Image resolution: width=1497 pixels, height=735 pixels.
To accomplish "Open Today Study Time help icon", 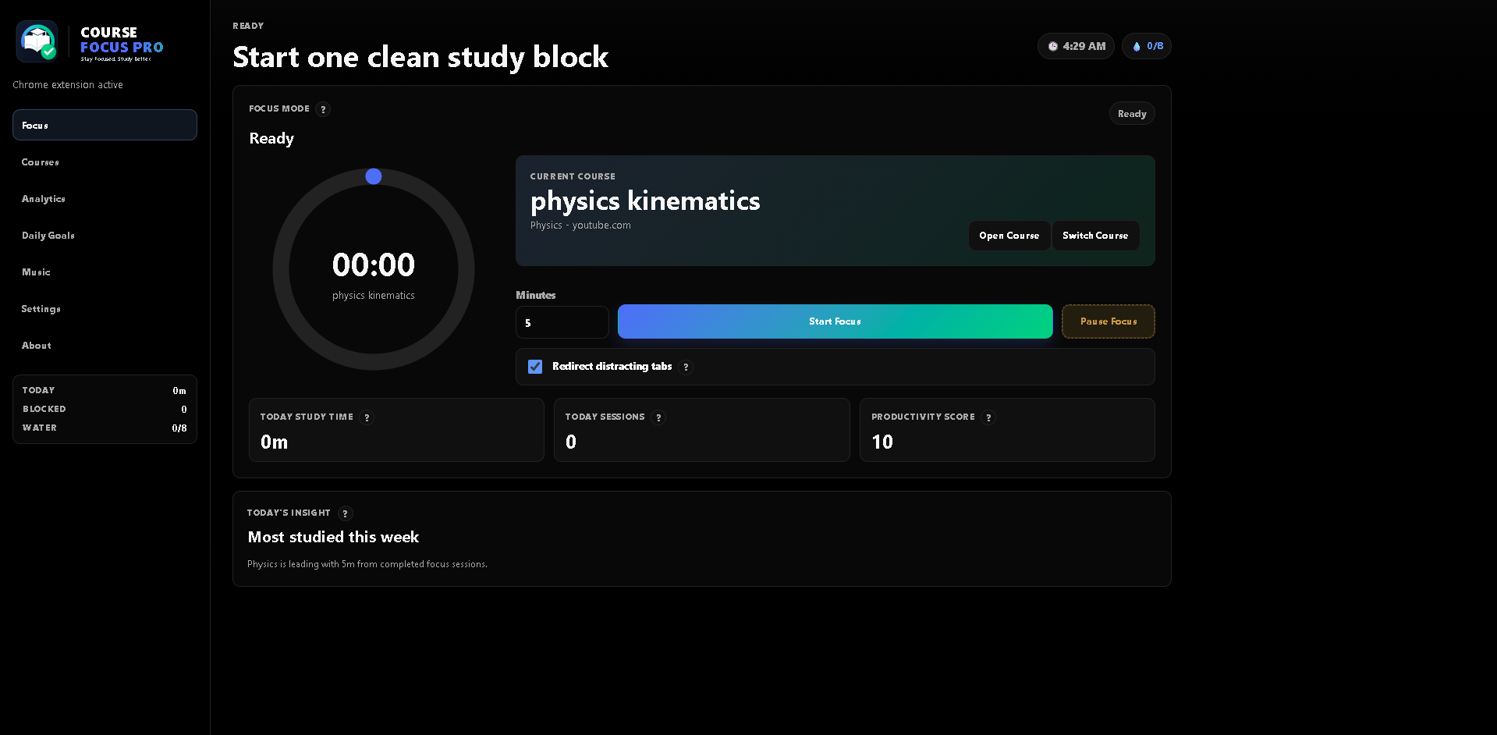I will click(367, 417).
